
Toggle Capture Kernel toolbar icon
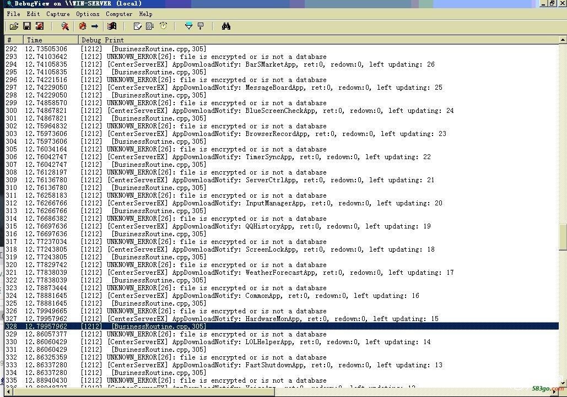click(x=83, y=26)
